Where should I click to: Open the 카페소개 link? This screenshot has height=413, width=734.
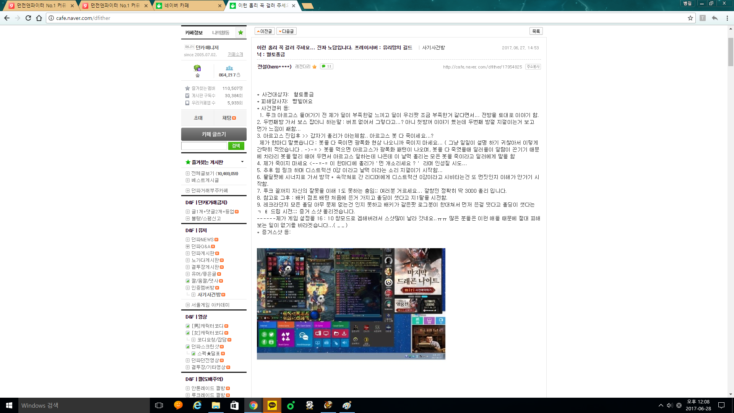pyautogui.click(x=235, y=54)
